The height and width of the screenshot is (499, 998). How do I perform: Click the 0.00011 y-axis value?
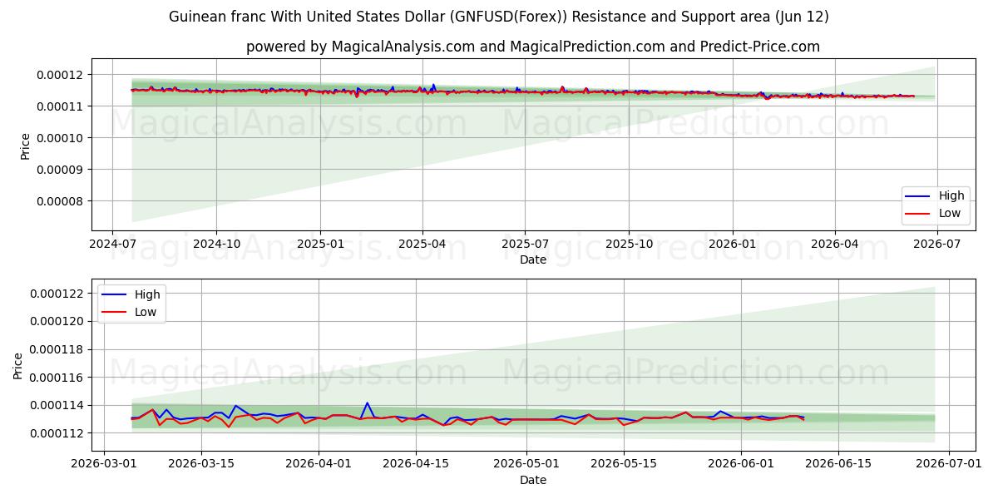[60, 106]
